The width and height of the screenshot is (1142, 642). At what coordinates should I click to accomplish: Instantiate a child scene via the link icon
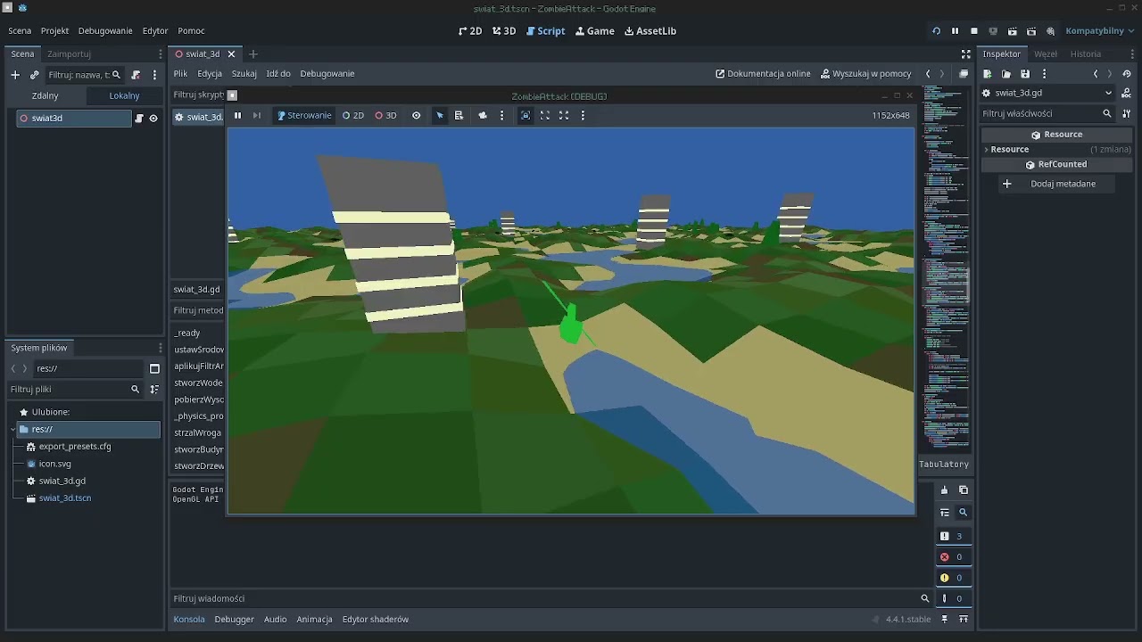tap(34, 75)
